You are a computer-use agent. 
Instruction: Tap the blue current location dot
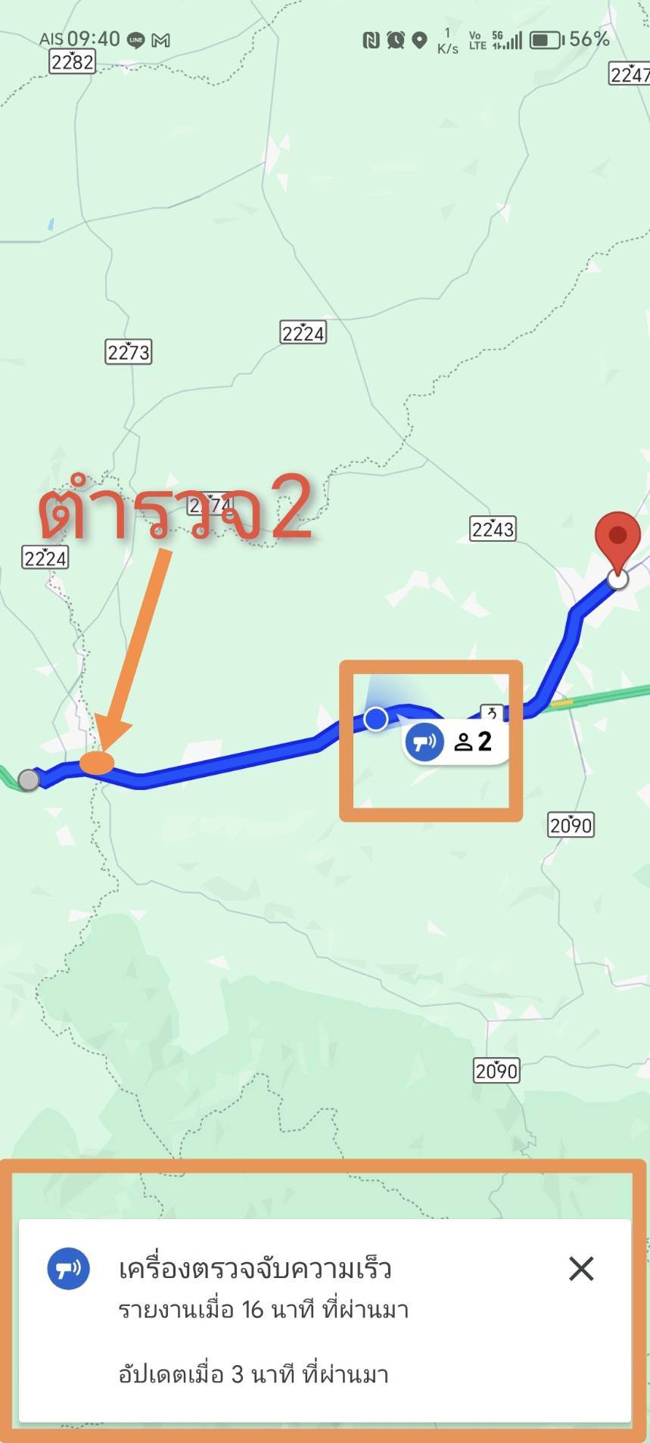pos(376,719)
